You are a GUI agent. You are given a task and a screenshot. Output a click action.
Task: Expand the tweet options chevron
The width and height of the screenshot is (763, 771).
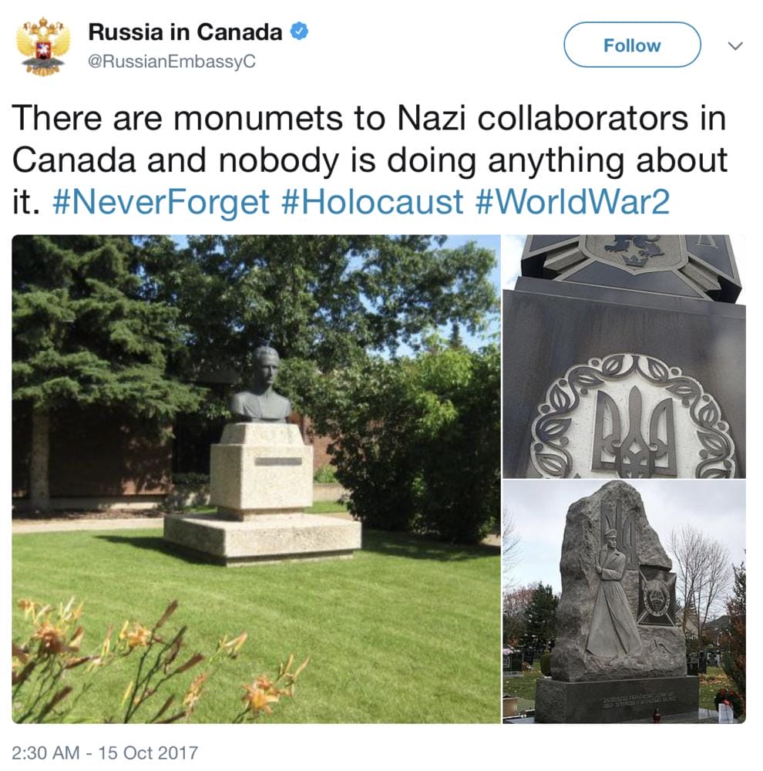point(735,45)
